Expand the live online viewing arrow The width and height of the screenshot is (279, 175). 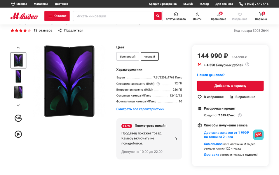(176, 139)
